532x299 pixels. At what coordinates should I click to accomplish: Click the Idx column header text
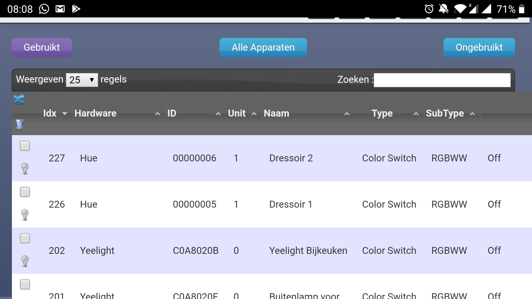tap(50, 113)
